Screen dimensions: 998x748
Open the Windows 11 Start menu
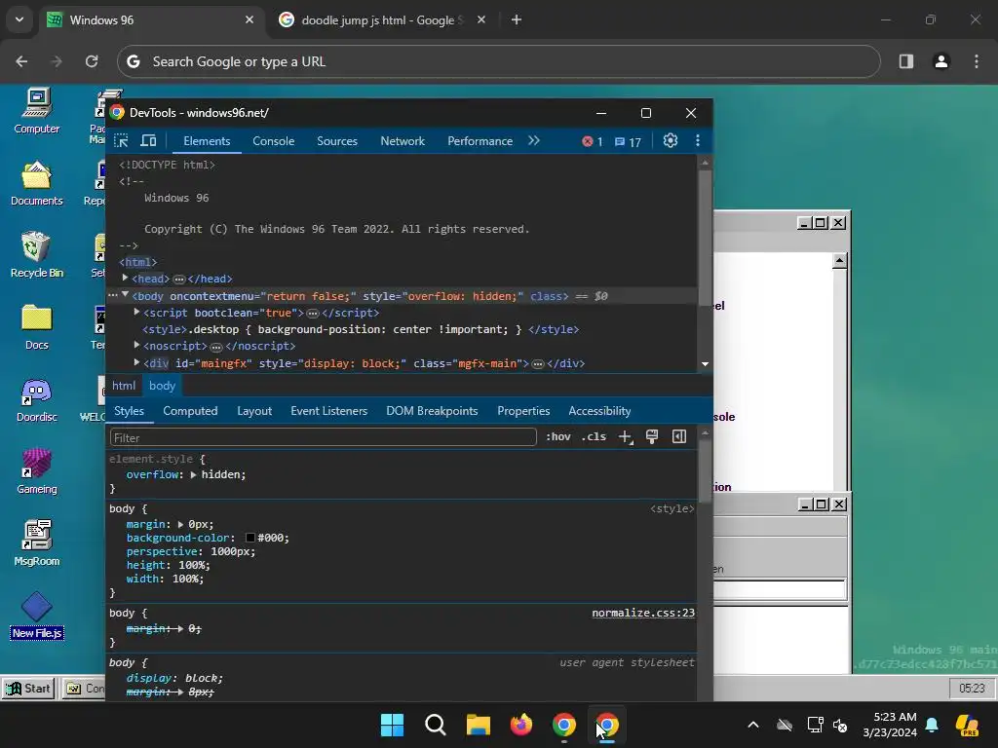click(x=392, y=725)
